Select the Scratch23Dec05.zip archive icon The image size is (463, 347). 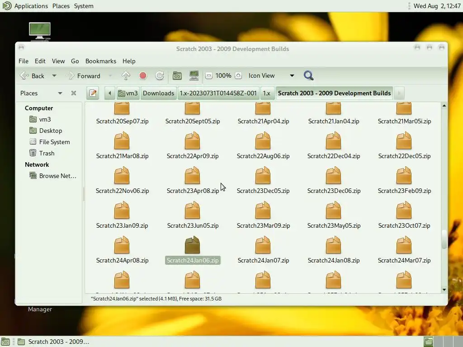(263, 176)
